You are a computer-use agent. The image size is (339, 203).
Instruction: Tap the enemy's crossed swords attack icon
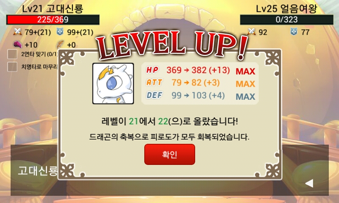click(x=251, y=32)
